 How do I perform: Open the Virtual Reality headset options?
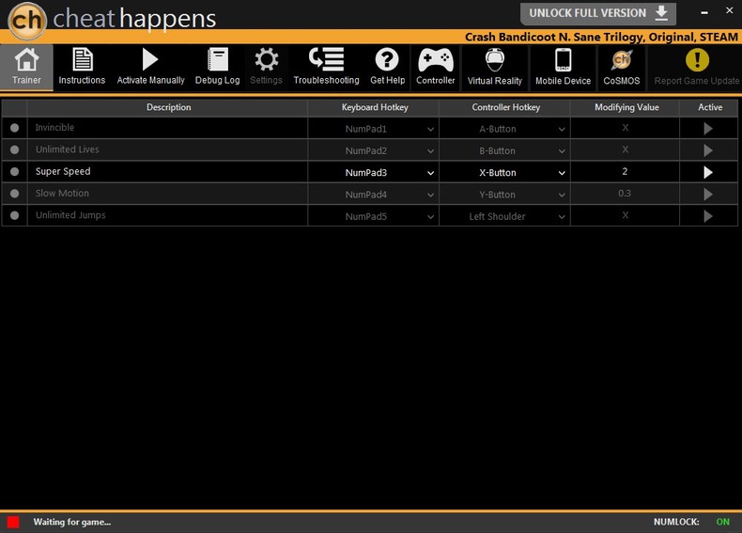coord(494,68)
